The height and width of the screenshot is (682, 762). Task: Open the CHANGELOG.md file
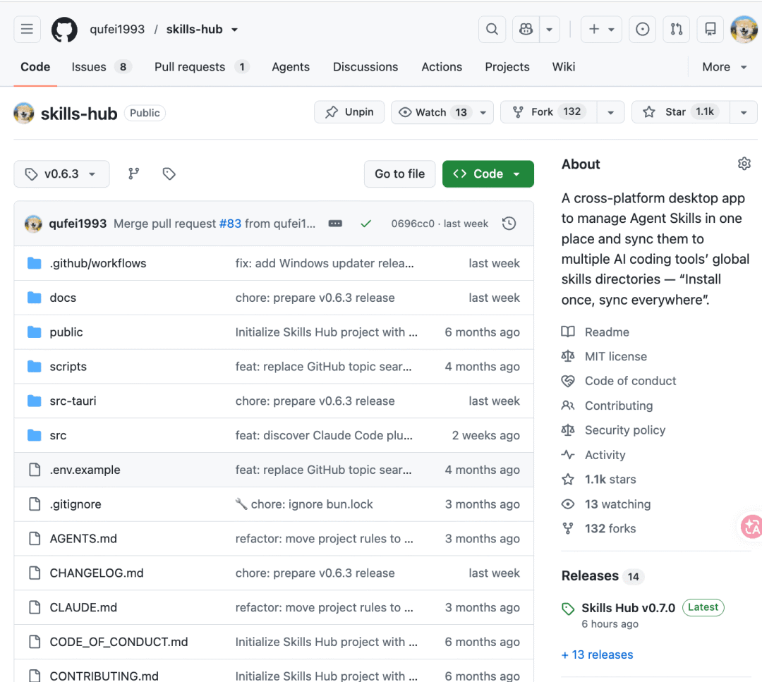coord(97,573)
